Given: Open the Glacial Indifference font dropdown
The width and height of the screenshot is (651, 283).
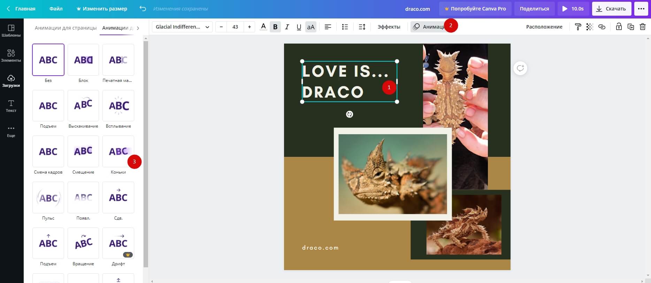Looking at the screenshot, I should [x=182, y=27].
